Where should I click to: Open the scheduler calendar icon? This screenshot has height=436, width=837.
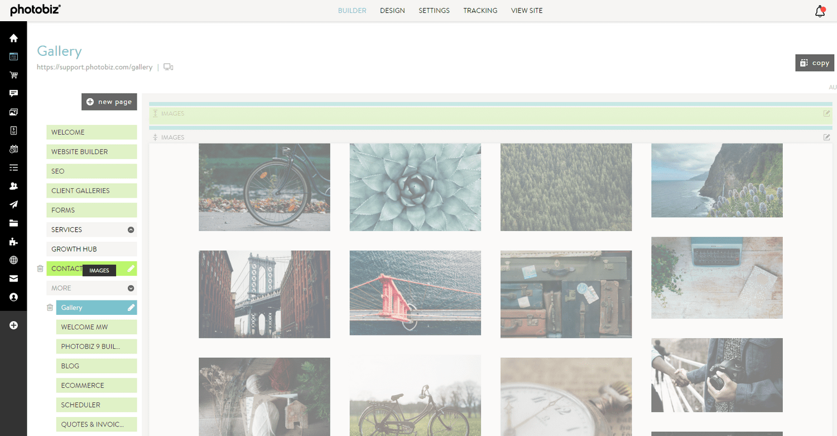pyautogui.click(x=13, y=149)
